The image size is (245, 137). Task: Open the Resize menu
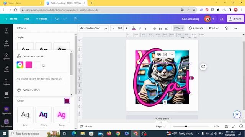(x=42, y=19)
